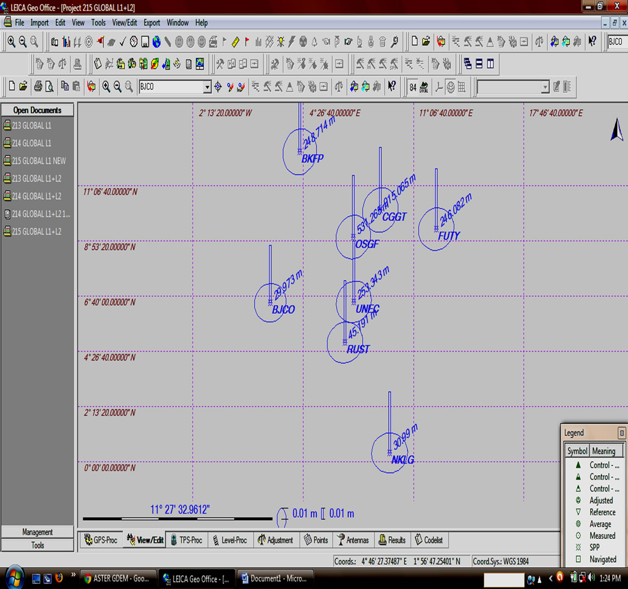The width and height of the screenshot is (628, 589).
Task: Open the Window menu
Action: (x=177, y=22)
